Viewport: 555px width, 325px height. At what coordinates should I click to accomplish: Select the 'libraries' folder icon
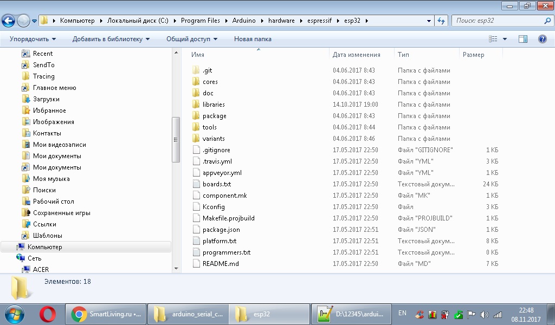(x=196, y=105)
